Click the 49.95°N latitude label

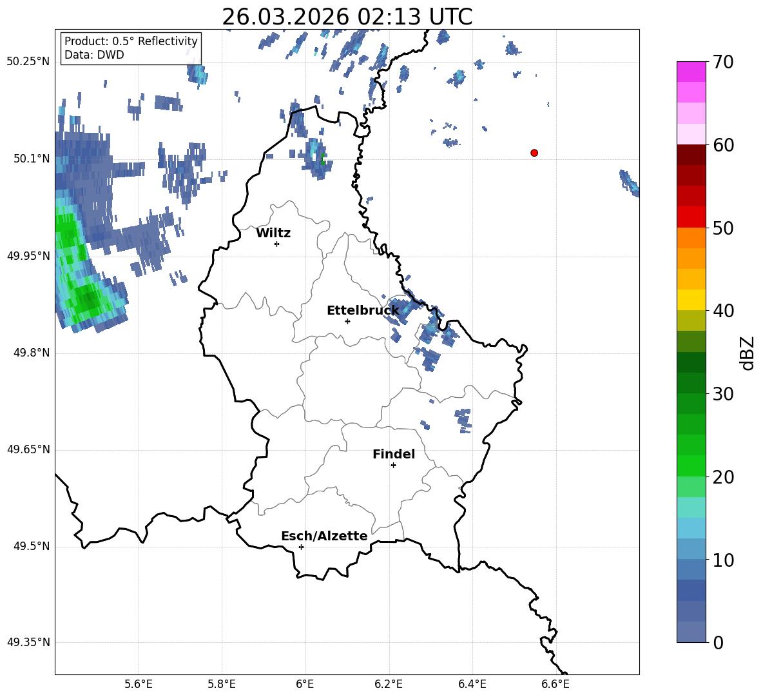pyautogui.click(x=28, y=256)
